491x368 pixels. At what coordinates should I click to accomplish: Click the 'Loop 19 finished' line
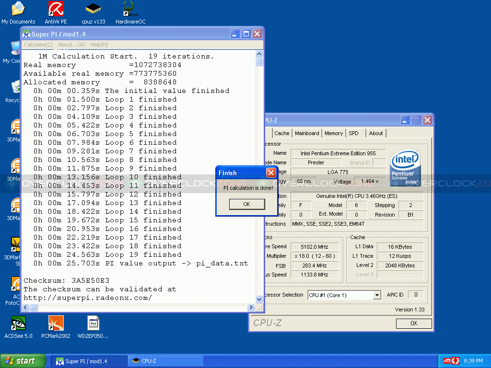(107, 255)
